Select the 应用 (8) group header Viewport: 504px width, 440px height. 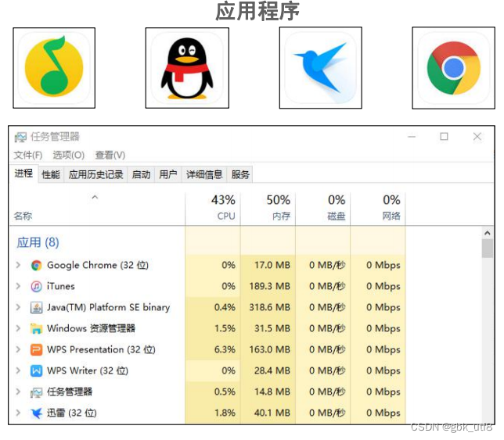coord(38,242)
